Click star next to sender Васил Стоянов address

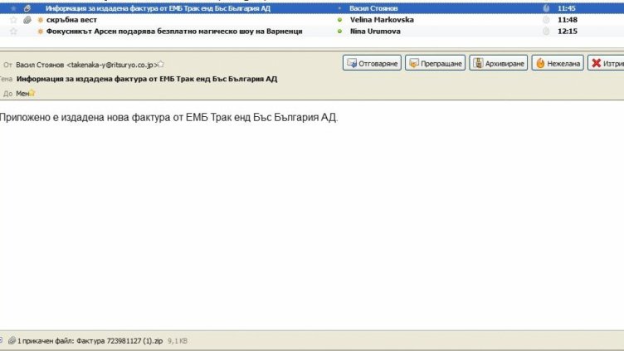coord(161,64)
